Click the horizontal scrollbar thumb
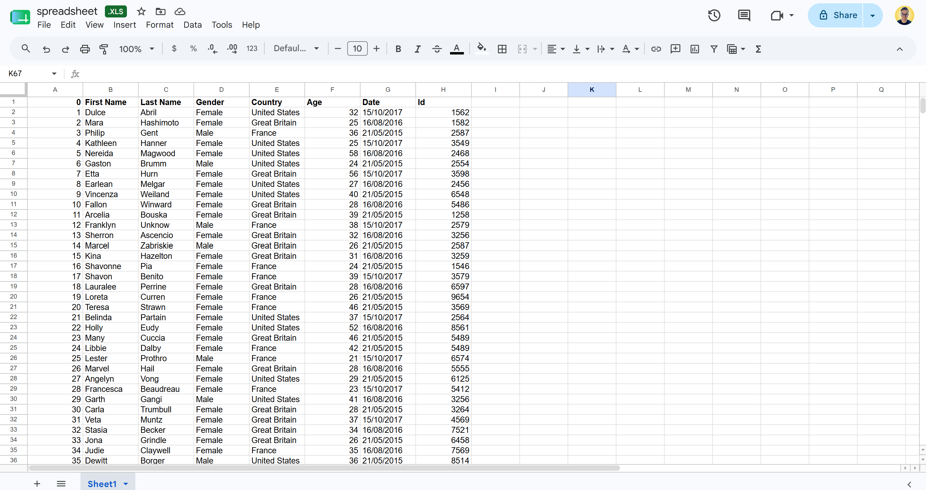 click(x=324, y=468)
